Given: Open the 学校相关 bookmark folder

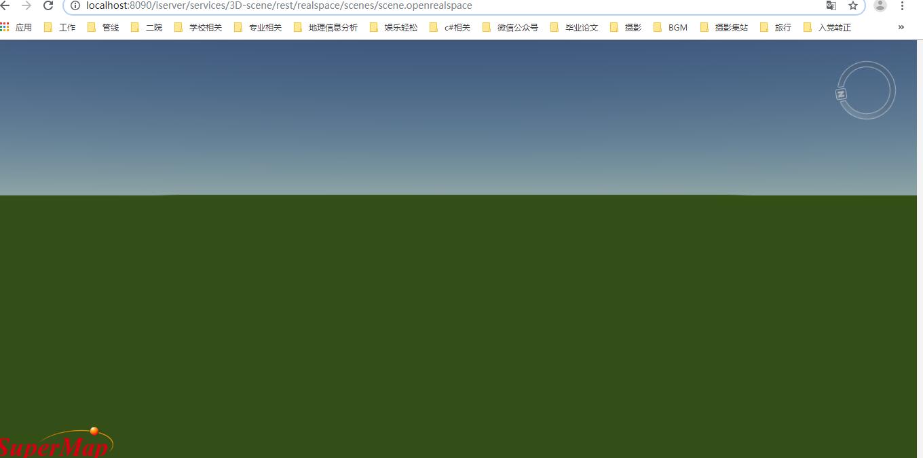Looking at the screenshot, I should point(198,27).
